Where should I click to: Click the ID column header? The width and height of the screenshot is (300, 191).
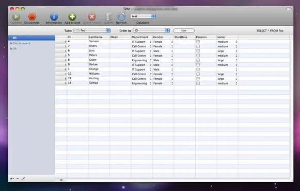77,37
